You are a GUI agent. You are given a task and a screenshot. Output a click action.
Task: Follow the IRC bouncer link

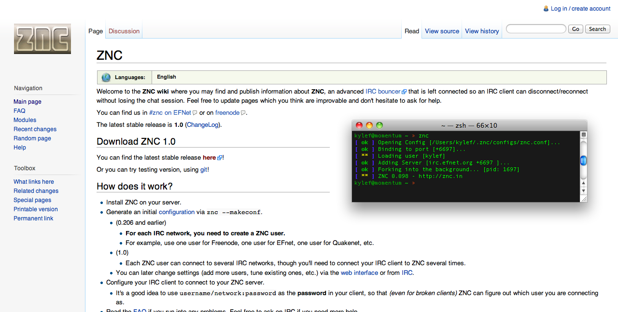pyautogui.click(x=383, y=92)
